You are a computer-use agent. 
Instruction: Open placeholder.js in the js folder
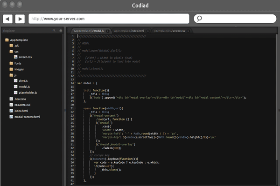(x=28, y=93)
